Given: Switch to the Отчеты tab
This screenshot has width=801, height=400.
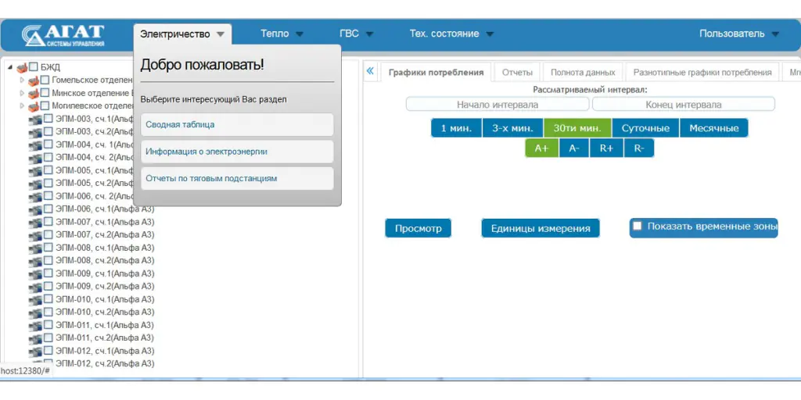Looking at the screenshot, I should coord(517,73).
